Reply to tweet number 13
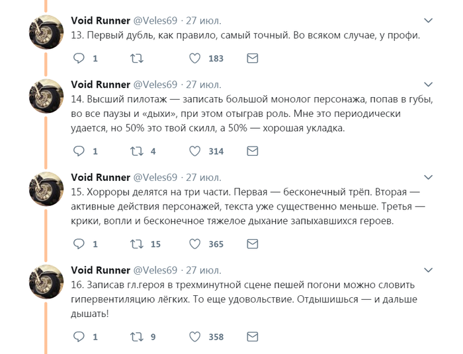This screenshot has height=354, width=463. point(79,59)
